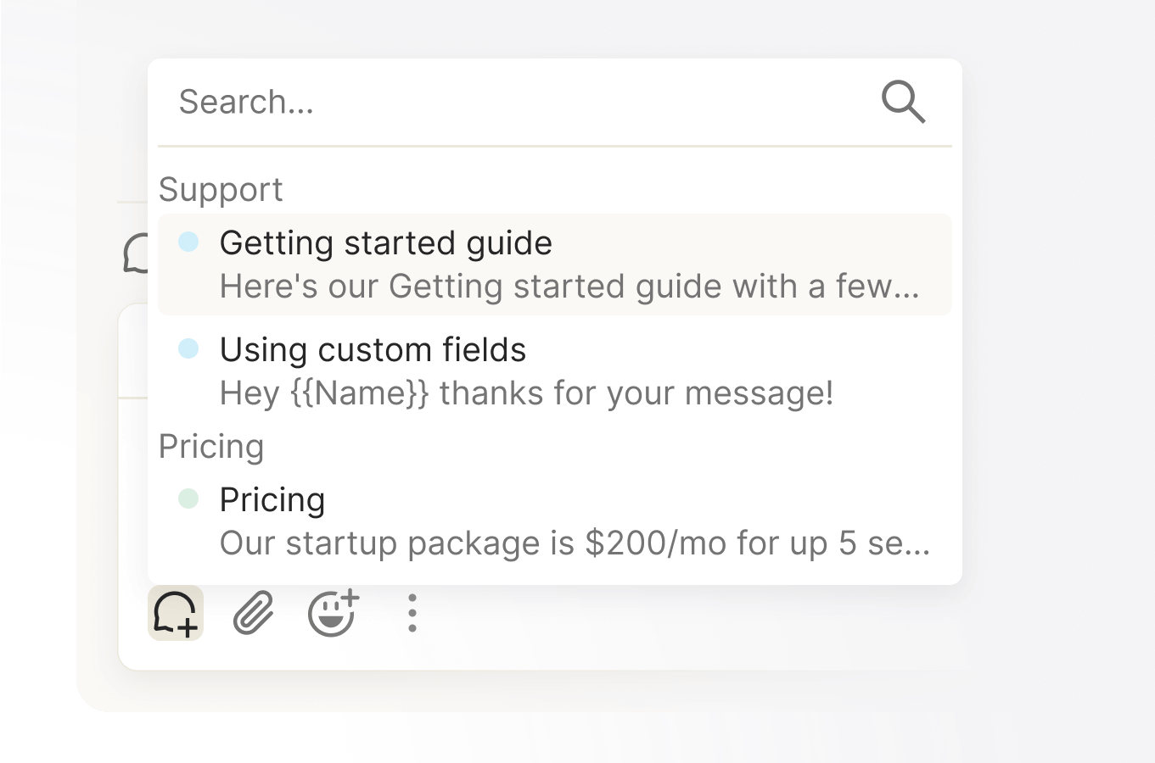Click the blue dot beside Getting started guide
1155x763 pixels.
click(x=188, y=242)
